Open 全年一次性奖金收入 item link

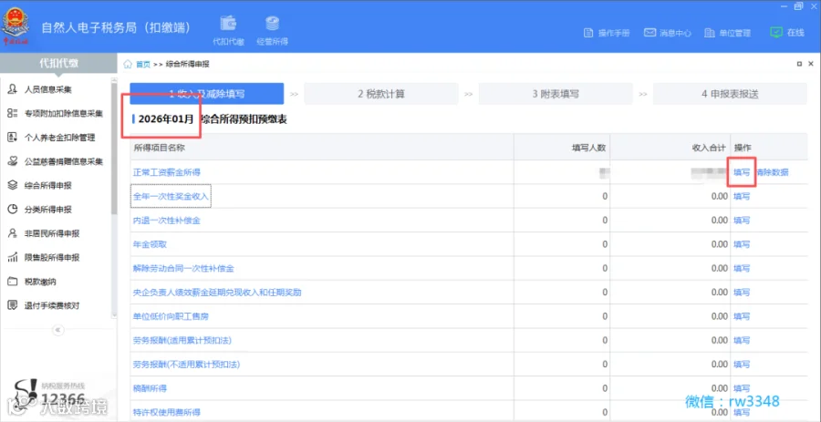tap(171, 196)
